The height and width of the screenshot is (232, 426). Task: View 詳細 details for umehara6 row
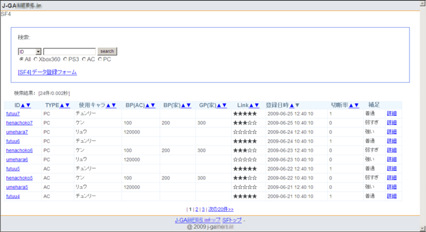[392, 159]
